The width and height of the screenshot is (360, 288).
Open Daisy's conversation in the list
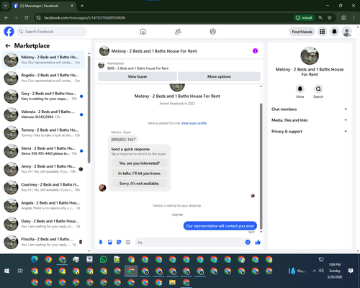(43, 224)
